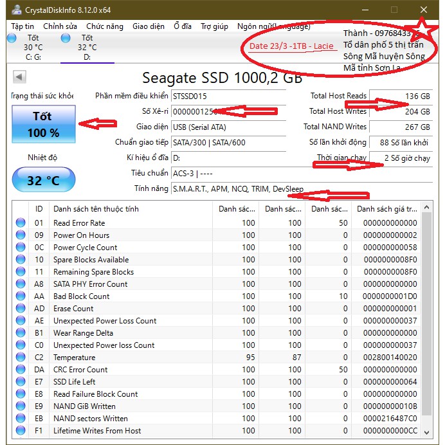Open the Chỉnh sửa menu
The width and height of the screenshot is (445, 445).
pos(60,26)
